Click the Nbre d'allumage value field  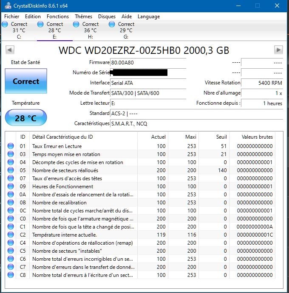point(262,93)
